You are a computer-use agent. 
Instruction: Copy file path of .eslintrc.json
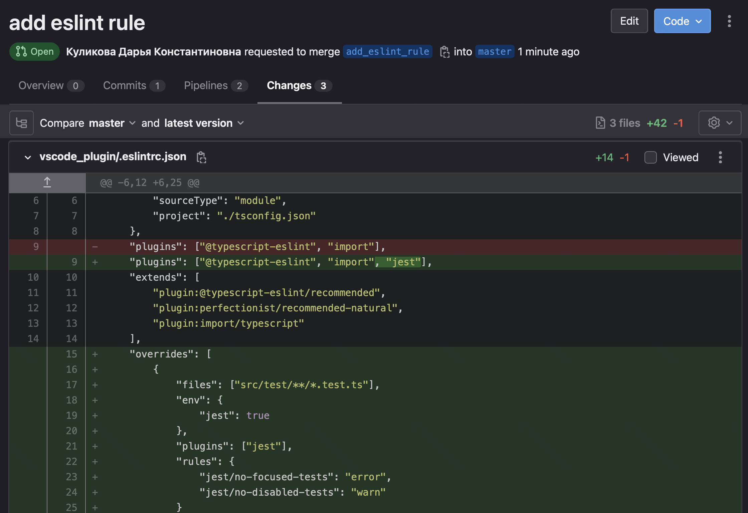tap(201, 157)
